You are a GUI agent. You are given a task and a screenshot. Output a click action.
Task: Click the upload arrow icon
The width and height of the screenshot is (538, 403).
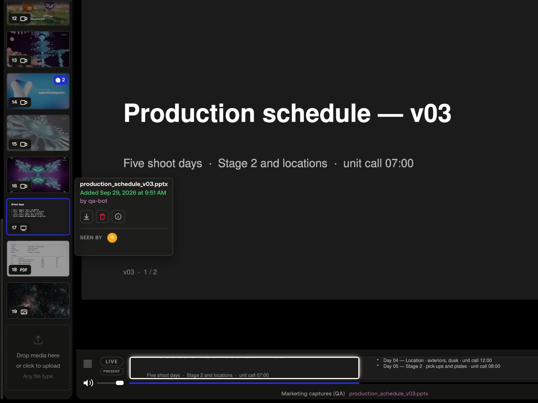pyautogui.click(x=38, y=340)
